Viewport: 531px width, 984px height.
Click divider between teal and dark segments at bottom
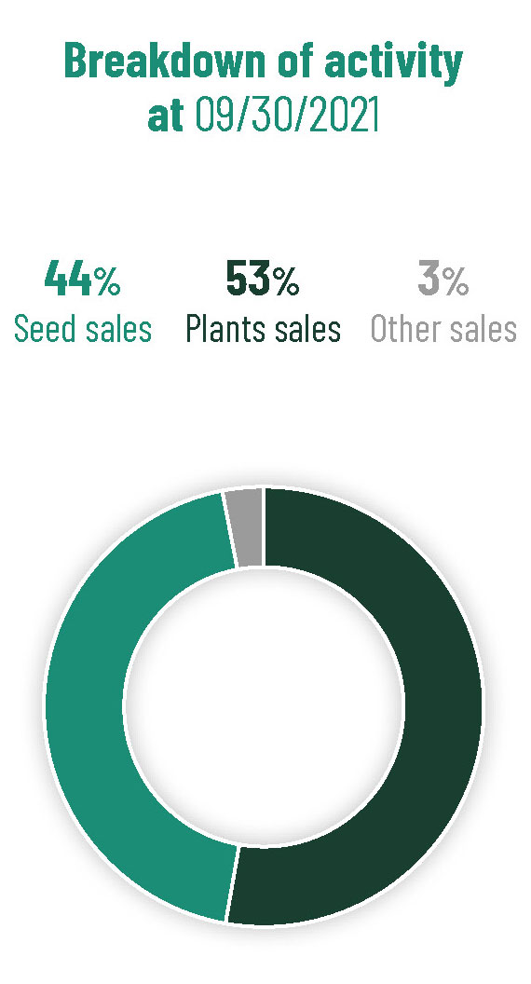coord(232,884)
